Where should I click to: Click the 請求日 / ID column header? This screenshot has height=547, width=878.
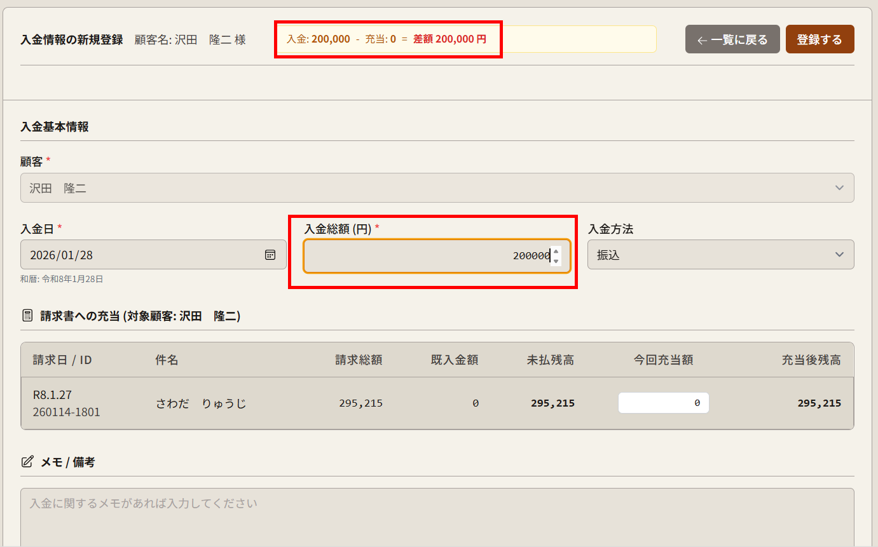point(62,360)
